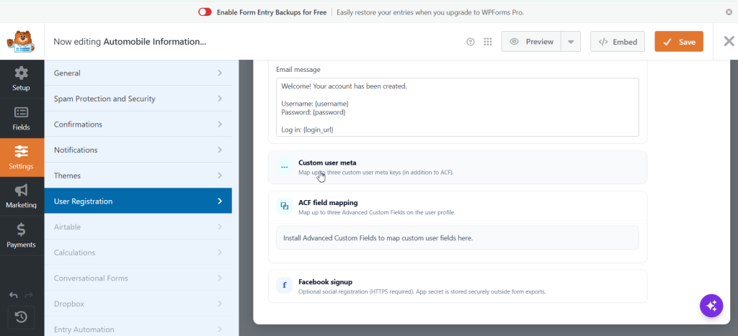The height and width of the screenshot is (336, 738).
Task: Expand the Facebook signup heading
Action: 325,282
